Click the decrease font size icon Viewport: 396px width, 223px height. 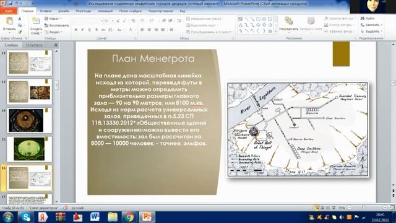124,21
